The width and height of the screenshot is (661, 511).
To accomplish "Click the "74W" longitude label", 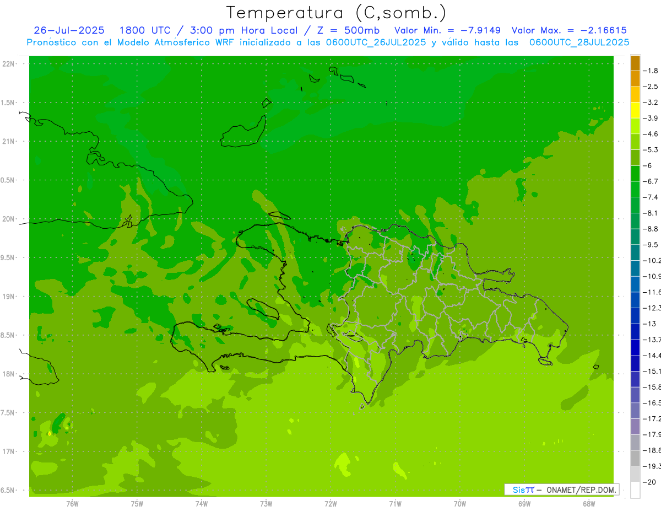I will [x=201, y=504].
